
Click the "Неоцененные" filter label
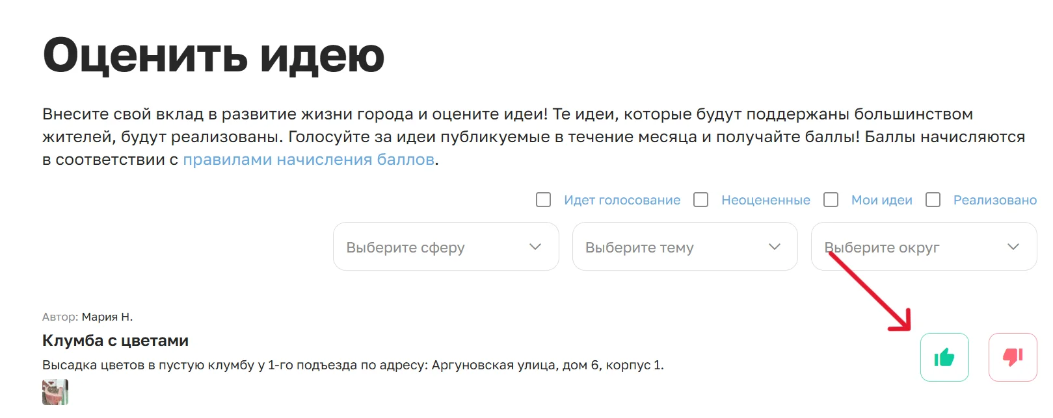(x=766, y=201)
